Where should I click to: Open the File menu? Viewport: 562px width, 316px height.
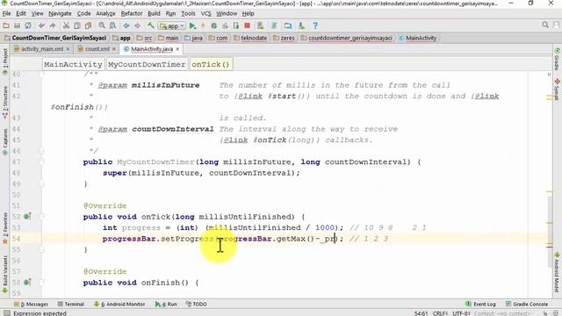6,14
